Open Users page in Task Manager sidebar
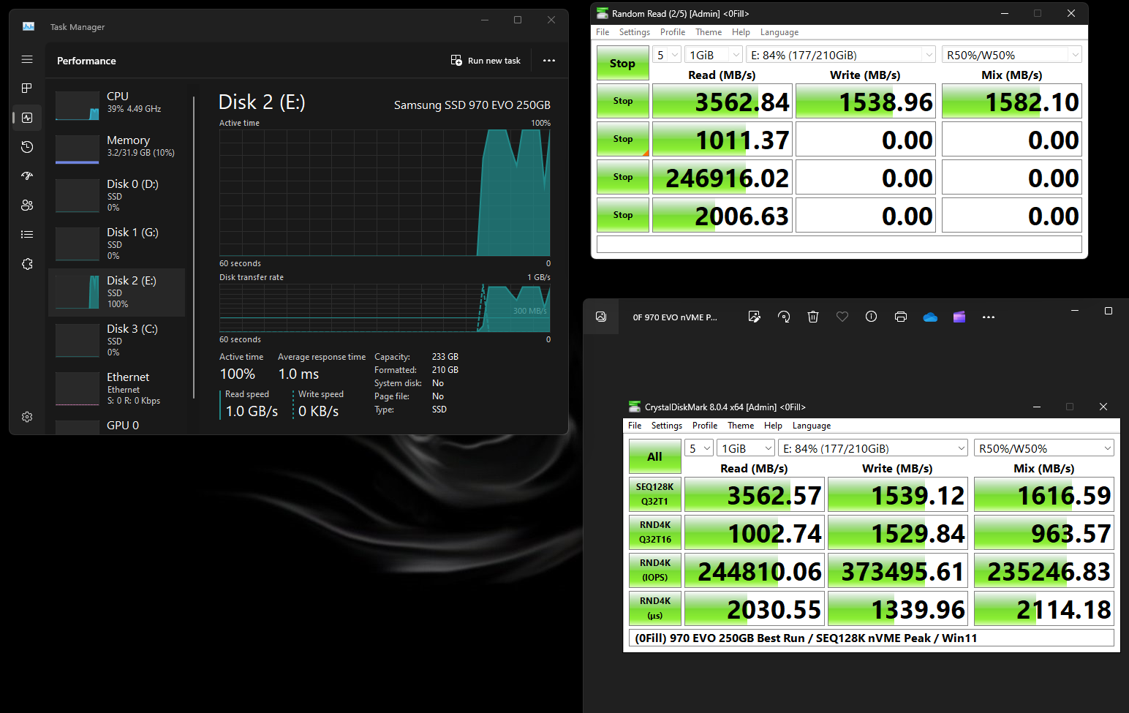1129x713 pixels. pos(27,205)
